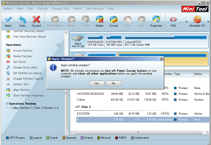Viewport: 211px width, 145px height.
Task: Select PQSERVICE partition block in disk map
Action: click(95, 41)
